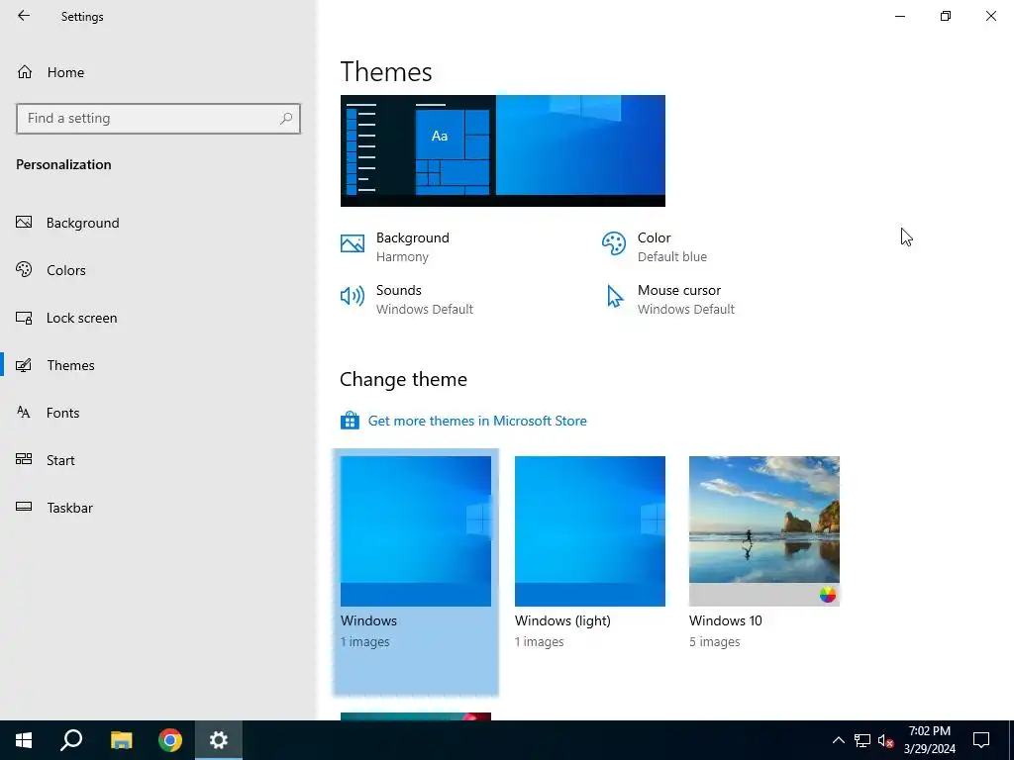The height and width of the screenshot is (760, 1014).
Task: Click the theme background picture icon
Action: pos(353,243)
